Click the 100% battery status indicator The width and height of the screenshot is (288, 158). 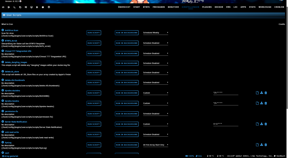click(x=190, y=156)
